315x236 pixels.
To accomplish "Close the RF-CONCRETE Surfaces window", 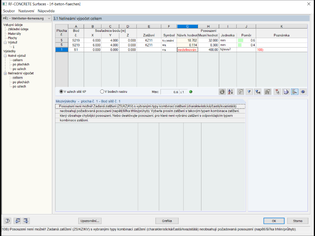I will point(309,4).
